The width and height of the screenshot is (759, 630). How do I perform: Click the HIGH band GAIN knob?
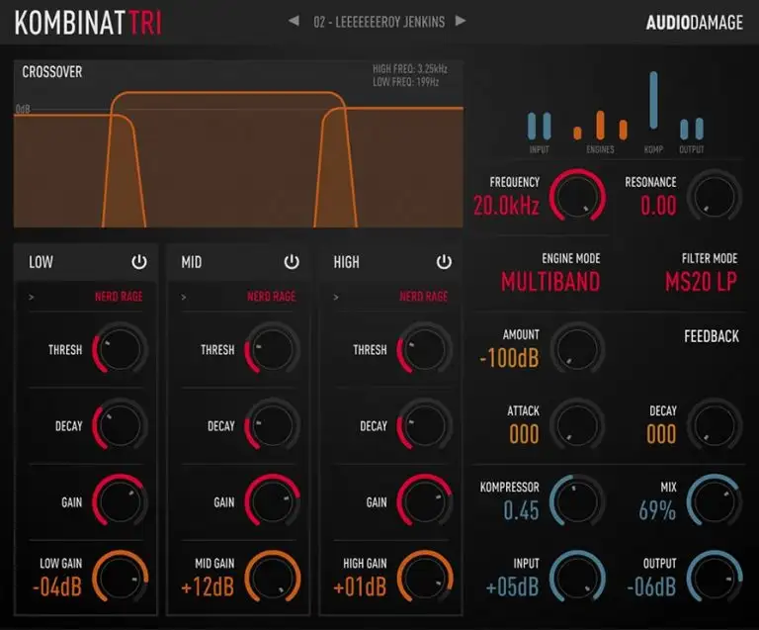[x=425, y=500]
